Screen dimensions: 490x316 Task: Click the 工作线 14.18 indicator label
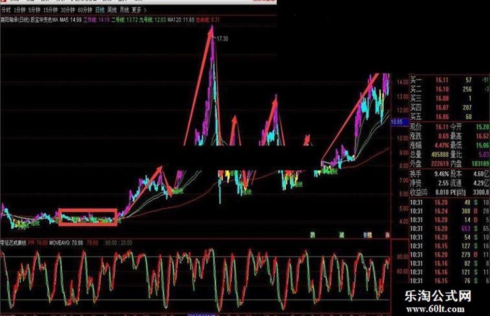(x=96, y=20)
